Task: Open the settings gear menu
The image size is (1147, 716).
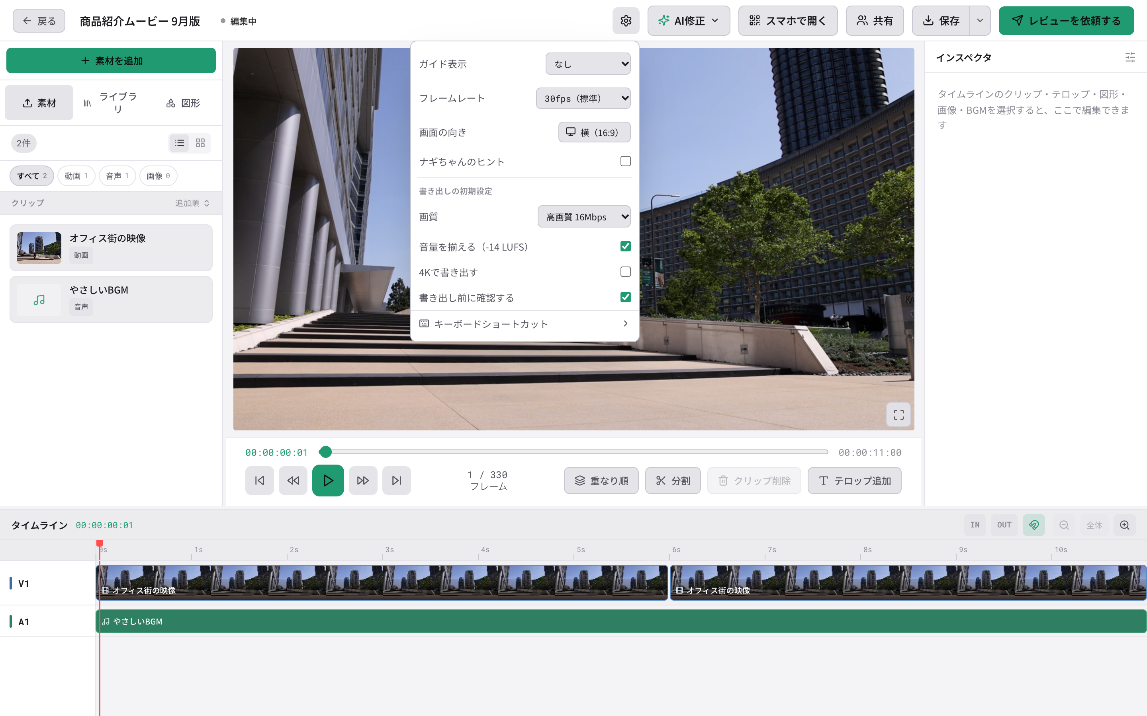Action: point(626,21)
